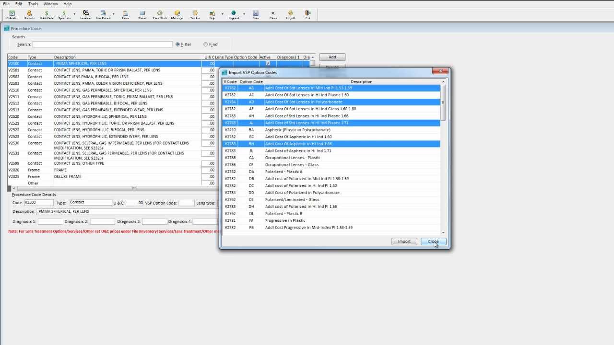Click the Close button in the import dialog

434,241
